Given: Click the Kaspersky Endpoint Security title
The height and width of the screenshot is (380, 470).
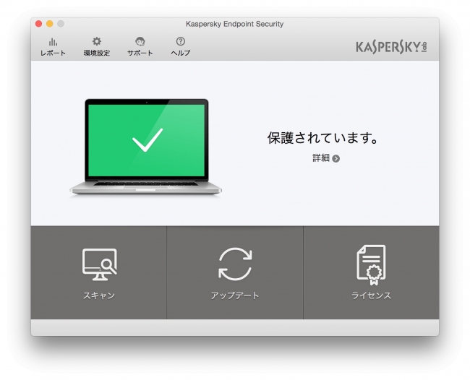Looking at the screenshot, I should pyautogui.click(x=235, y=24).
